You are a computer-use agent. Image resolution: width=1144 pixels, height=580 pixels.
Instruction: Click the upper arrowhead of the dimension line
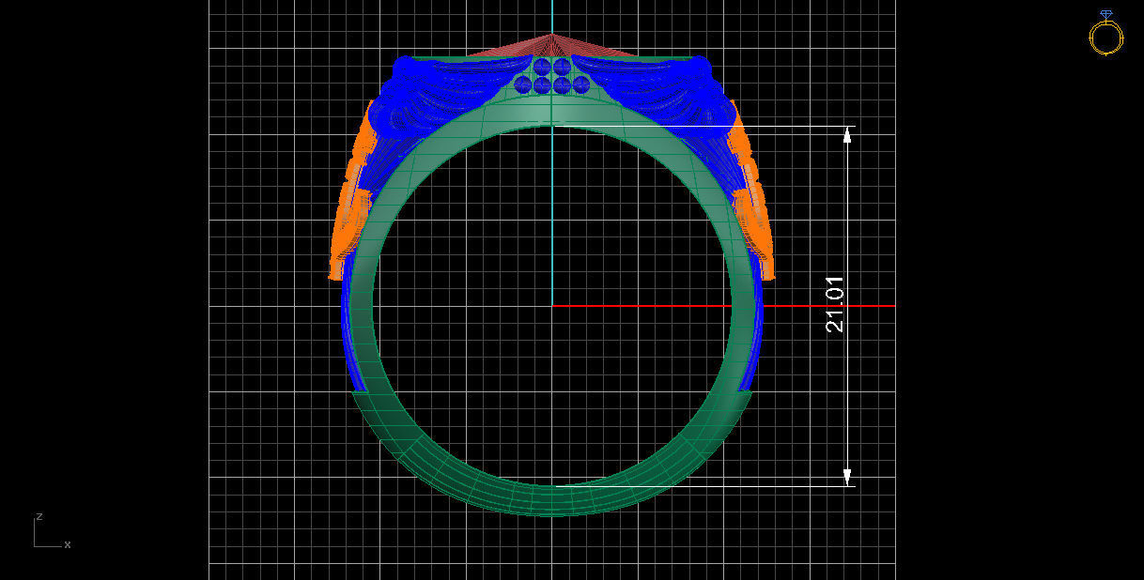tap(847, 134)
